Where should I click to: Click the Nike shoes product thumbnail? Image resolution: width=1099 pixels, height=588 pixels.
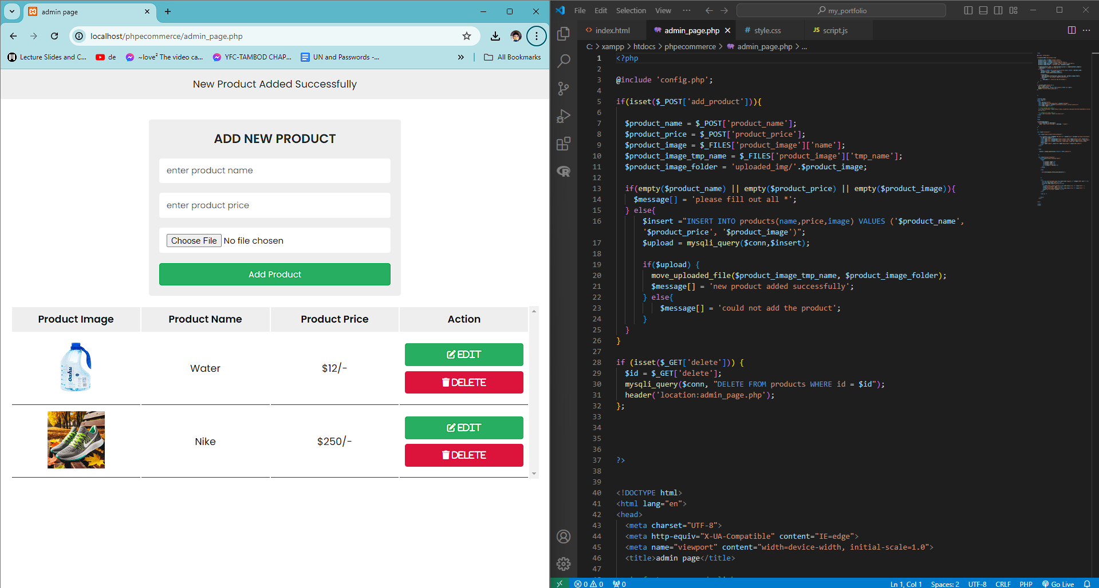point(76,440)
